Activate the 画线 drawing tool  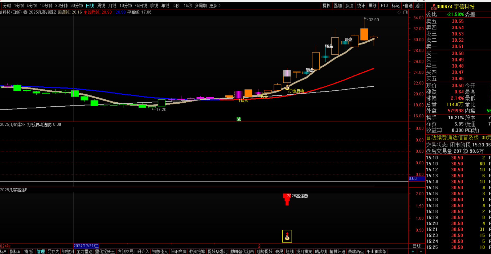coord(372,6)
